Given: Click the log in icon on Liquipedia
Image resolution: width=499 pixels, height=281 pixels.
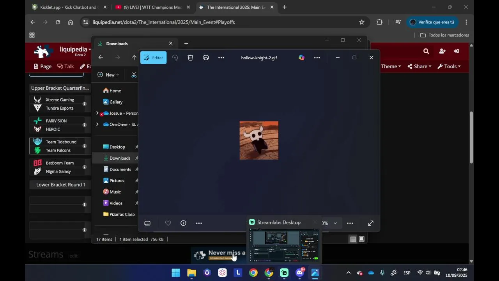Looking at the screenshot, I should pyautogui.click(x=457, y=51).
